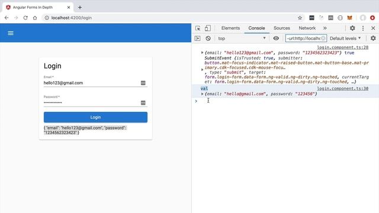This screenshot has width=379, height=213.
Task: Expand the hello@gmail.com logged object
Action: 203,94
